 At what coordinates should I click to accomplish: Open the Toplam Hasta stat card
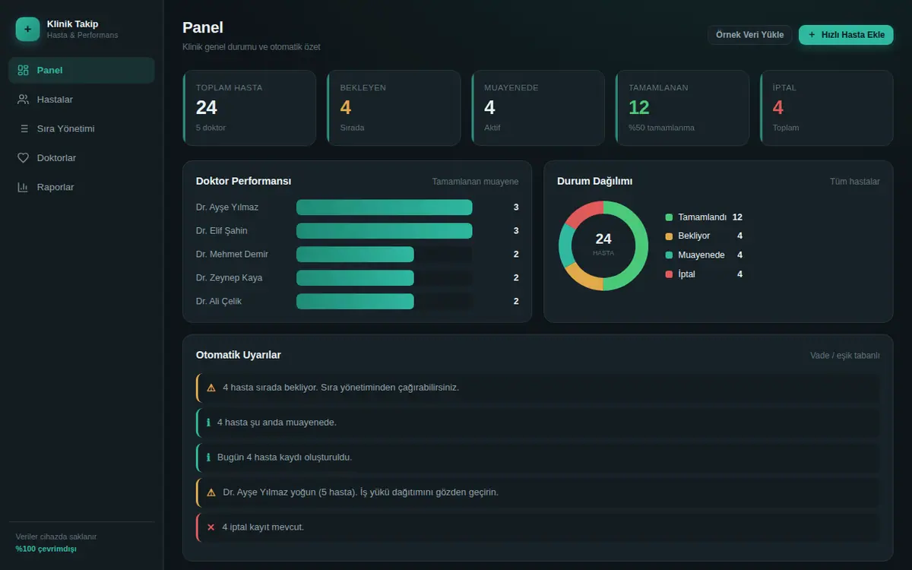(249, 108)
